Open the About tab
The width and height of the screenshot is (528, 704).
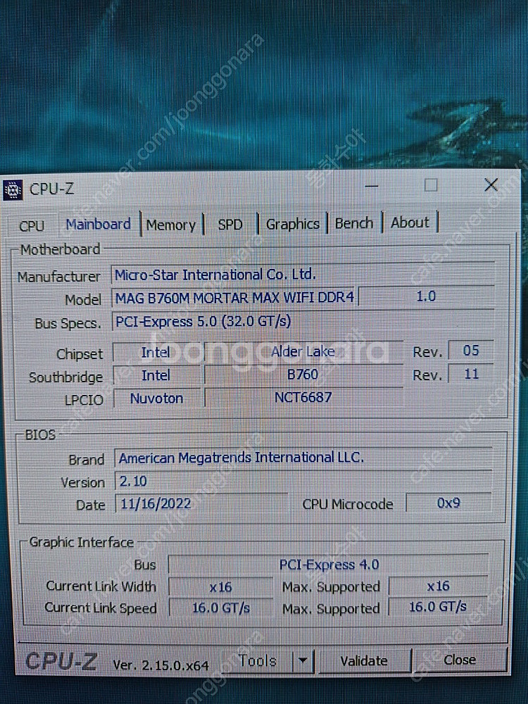click(x=410, y=222)
